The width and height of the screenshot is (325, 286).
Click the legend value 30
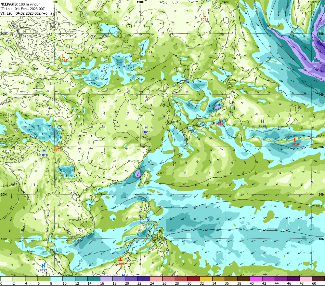pos(189,283)
